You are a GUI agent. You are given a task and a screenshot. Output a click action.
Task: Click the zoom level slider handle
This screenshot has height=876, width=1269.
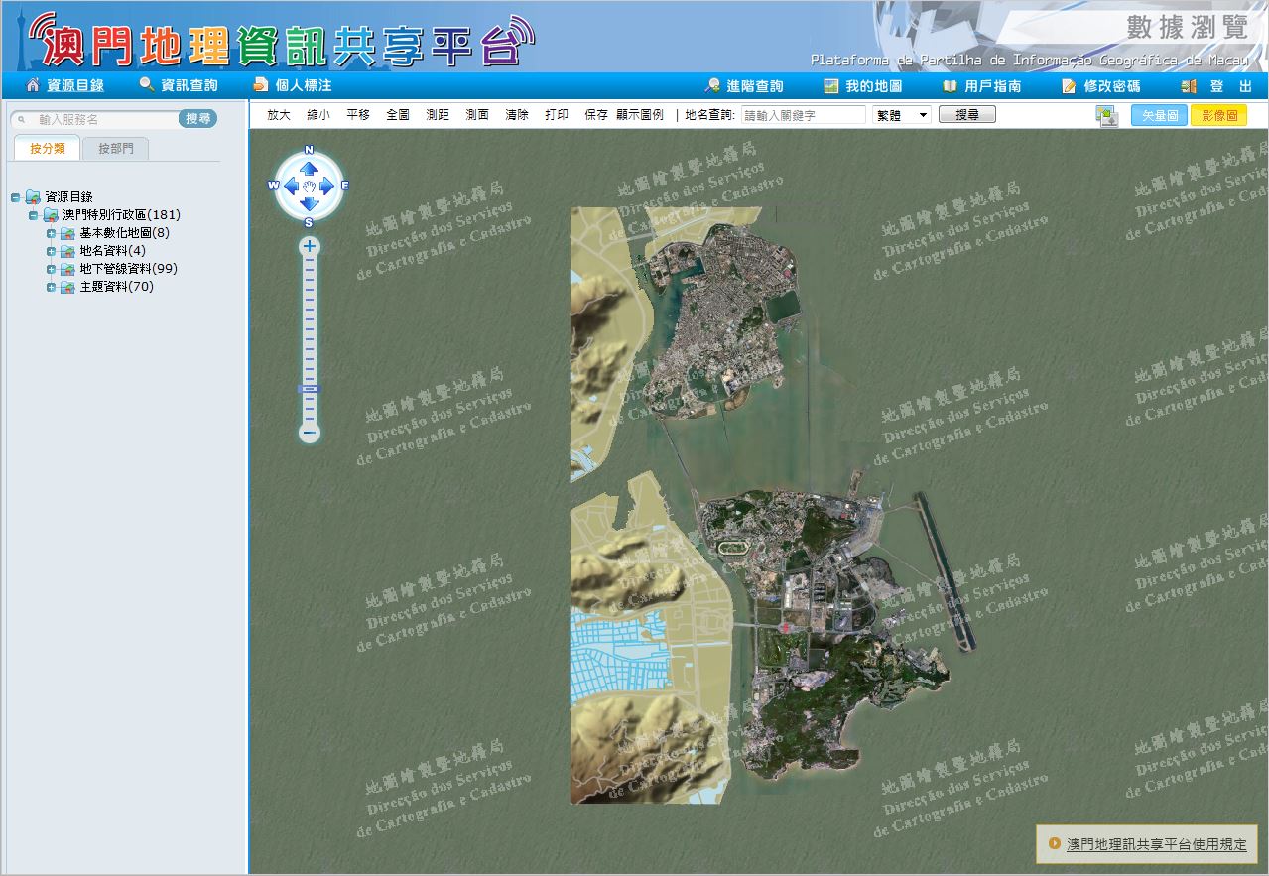310,388
